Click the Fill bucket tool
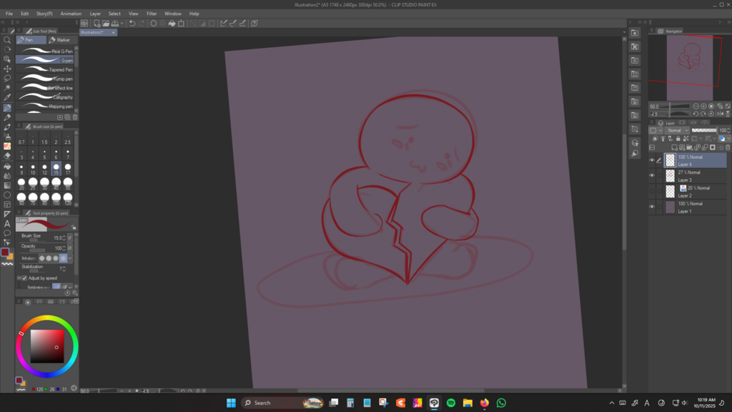 [7, 166]
